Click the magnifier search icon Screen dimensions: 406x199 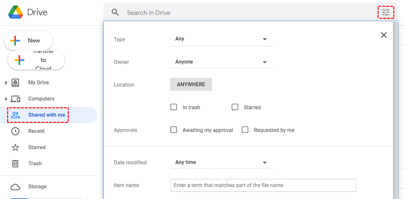click(115, 12)
